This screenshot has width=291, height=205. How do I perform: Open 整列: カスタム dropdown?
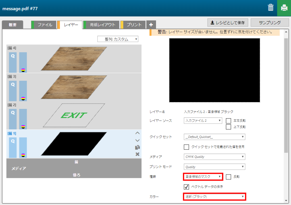118,39
